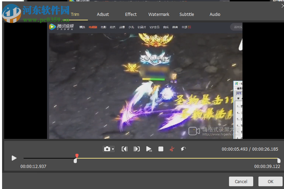Select the trim end handle on the timeline
This screenshot has width=284, height=189.
[279, 161]
